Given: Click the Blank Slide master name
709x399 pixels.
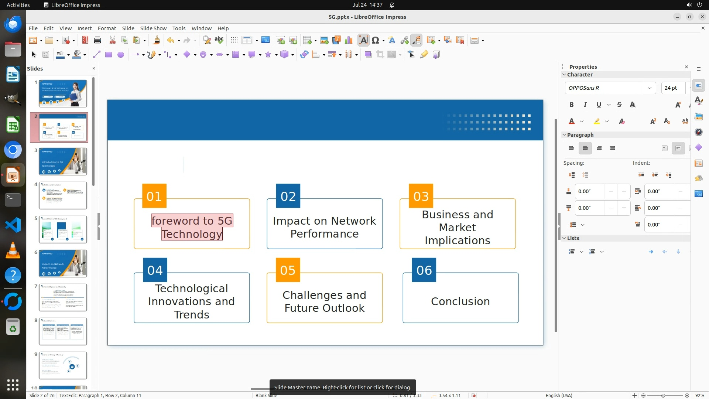Looking at the screenshot, I should [266, 395].
